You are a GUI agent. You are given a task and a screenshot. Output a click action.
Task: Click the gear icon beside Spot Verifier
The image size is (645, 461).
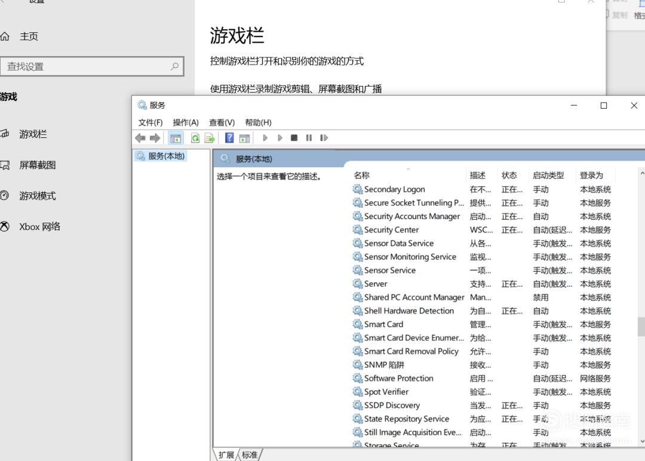point(358,392)
